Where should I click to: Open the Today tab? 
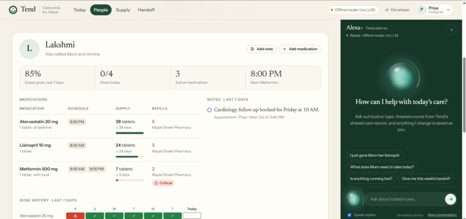[80, 10]
